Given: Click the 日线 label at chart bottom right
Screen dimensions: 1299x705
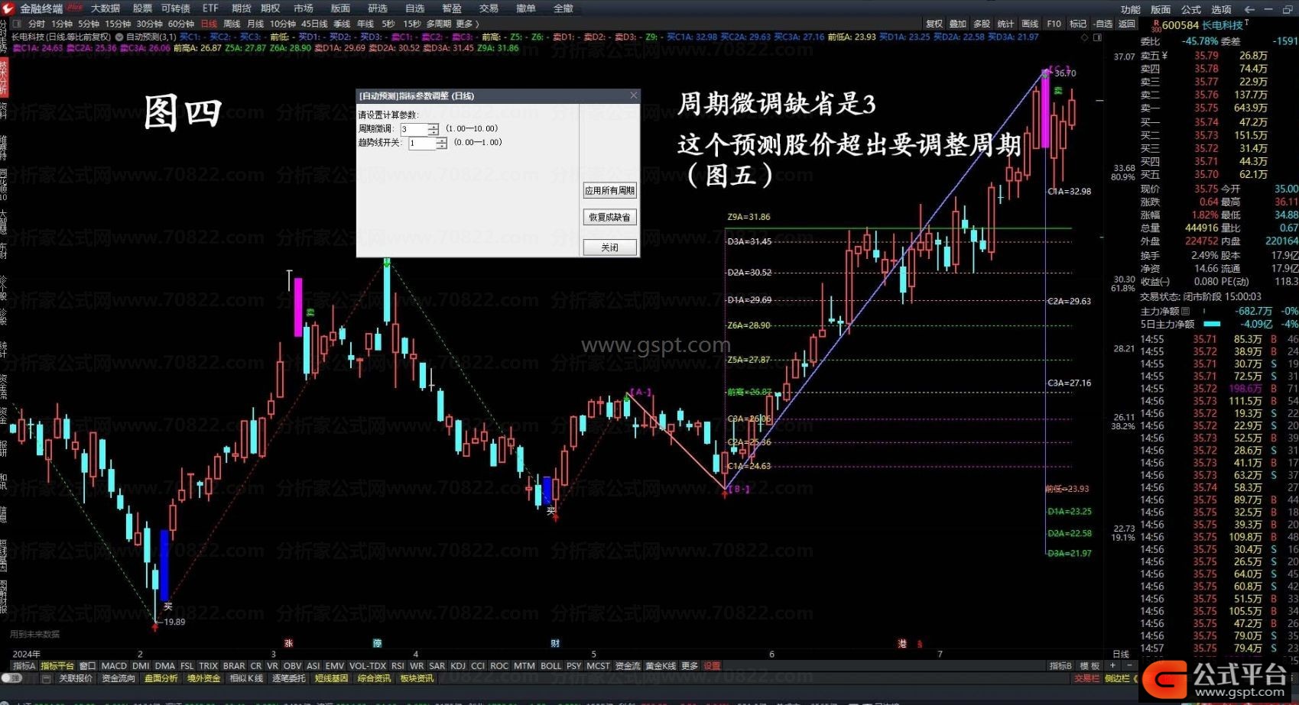Looking at the screenshot, I should (1121, 655).
